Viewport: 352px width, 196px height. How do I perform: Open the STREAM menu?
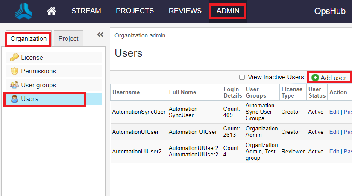86,11
